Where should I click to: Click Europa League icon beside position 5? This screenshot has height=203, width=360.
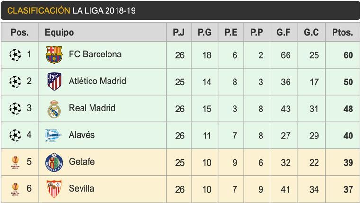point(15,162)
